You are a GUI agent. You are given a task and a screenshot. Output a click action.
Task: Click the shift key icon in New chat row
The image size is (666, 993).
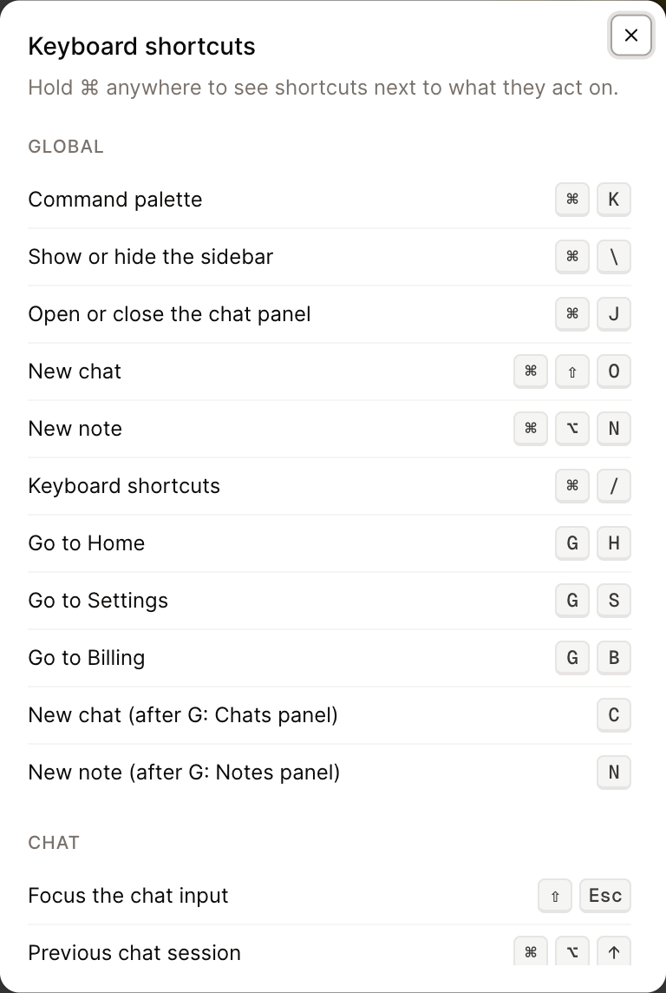coord(571,372)
